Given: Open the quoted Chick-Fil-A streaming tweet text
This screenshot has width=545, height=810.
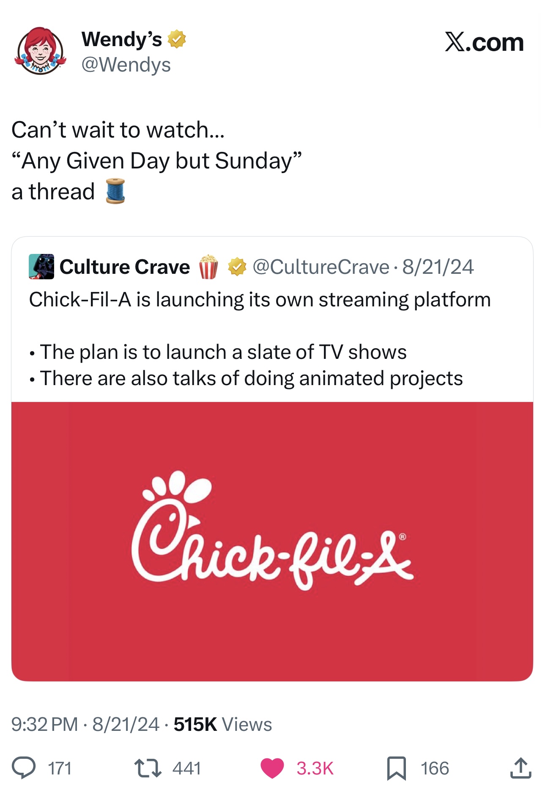Looking at the screenshot, I should pos(260,300).
